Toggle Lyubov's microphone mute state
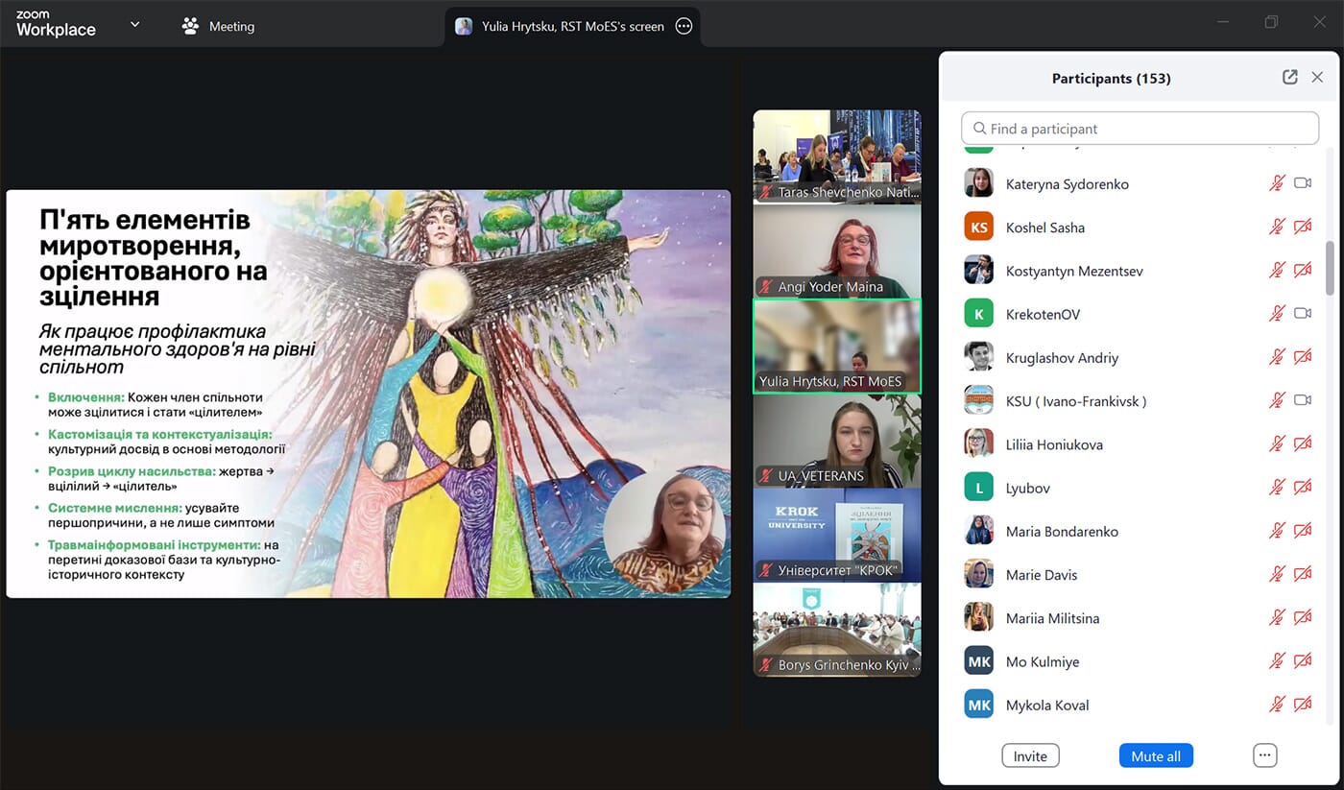 1276,488
